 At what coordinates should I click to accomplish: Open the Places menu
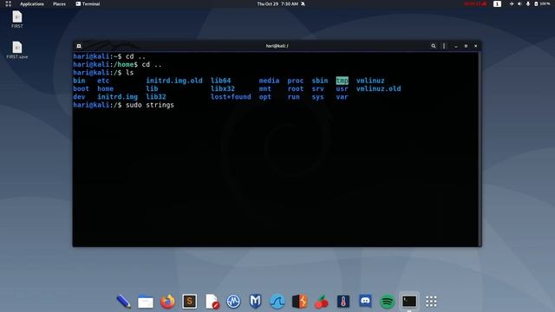point(59,3)
